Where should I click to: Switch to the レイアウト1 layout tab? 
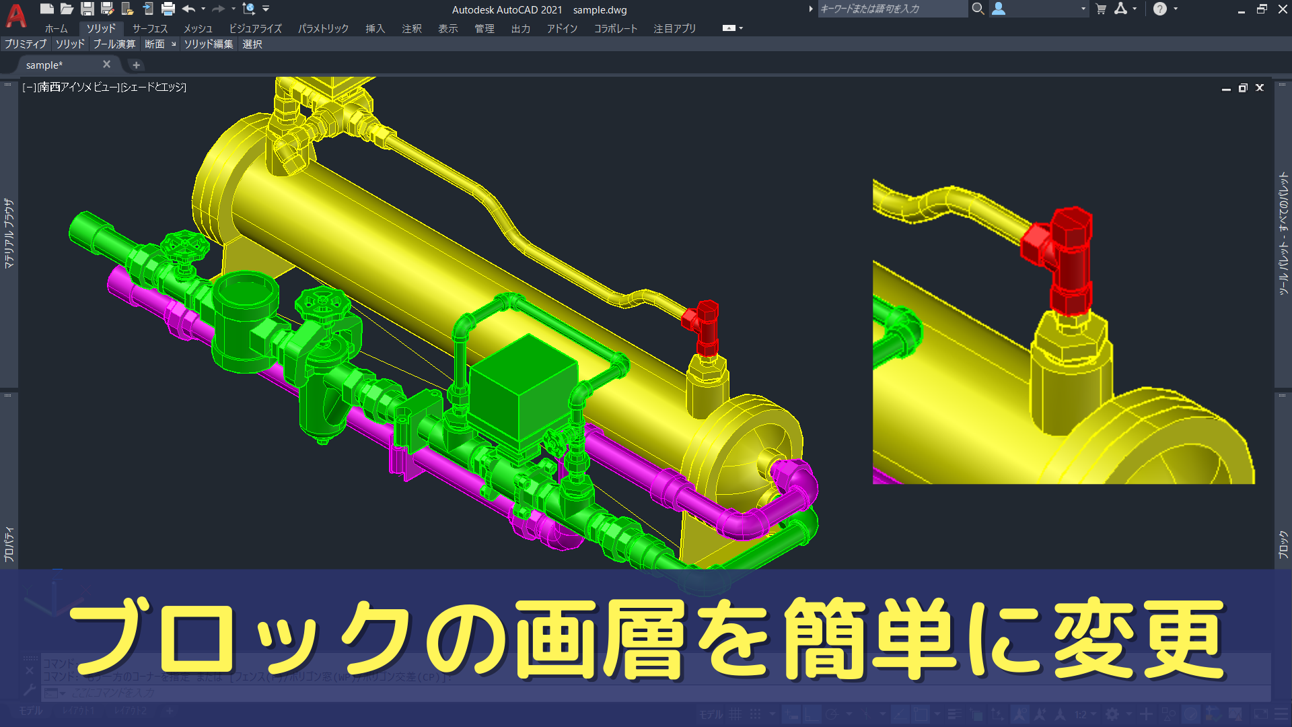click(x=79, y=710)
